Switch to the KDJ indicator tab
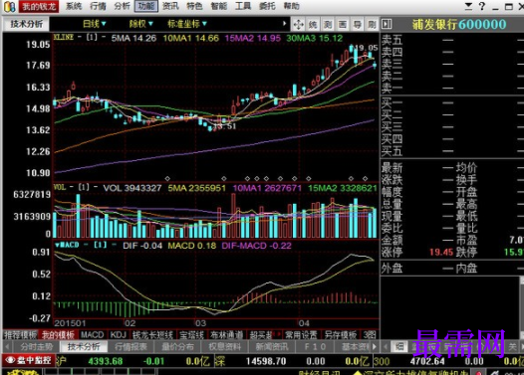Viewport: 524px width, 375px height. 118,334
